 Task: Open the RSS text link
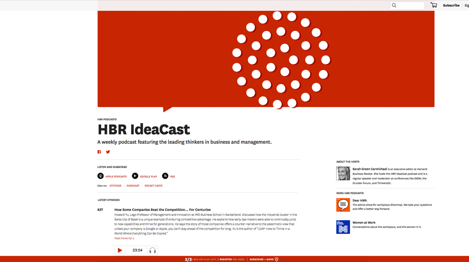point(173,176)
